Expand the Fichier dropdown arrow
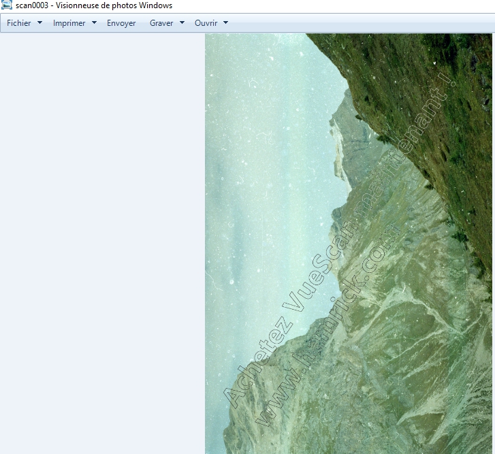This screenshot has height=454, width=495. 39,22
